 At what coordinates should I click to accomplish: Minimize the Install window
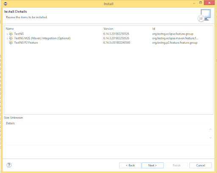[x=194, y=3]
